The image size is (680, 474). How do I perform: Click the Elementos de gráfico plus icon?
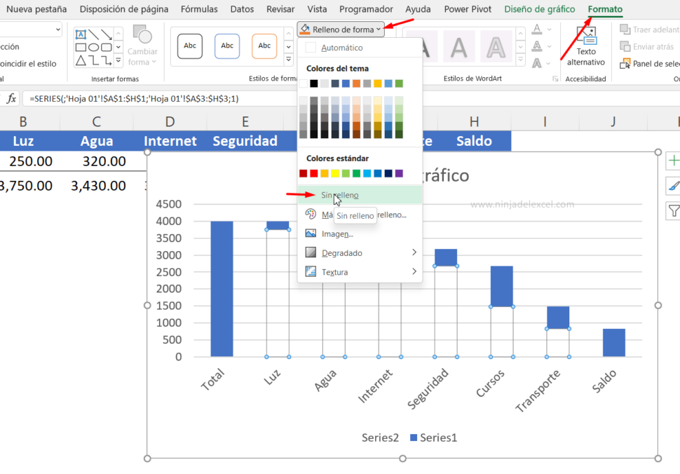tap(673, 160)
